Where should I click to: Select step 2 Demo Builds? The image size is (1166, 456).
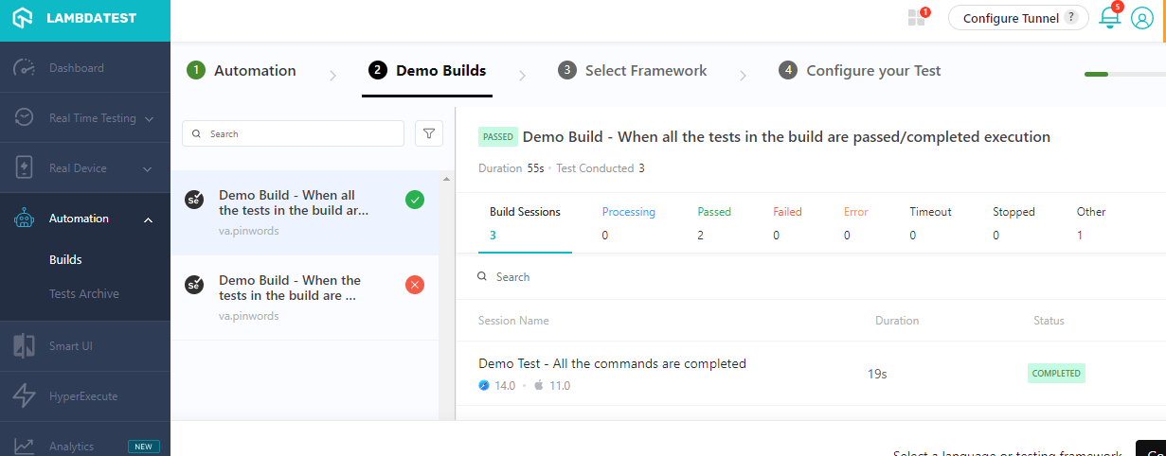[x=427, y=70]
